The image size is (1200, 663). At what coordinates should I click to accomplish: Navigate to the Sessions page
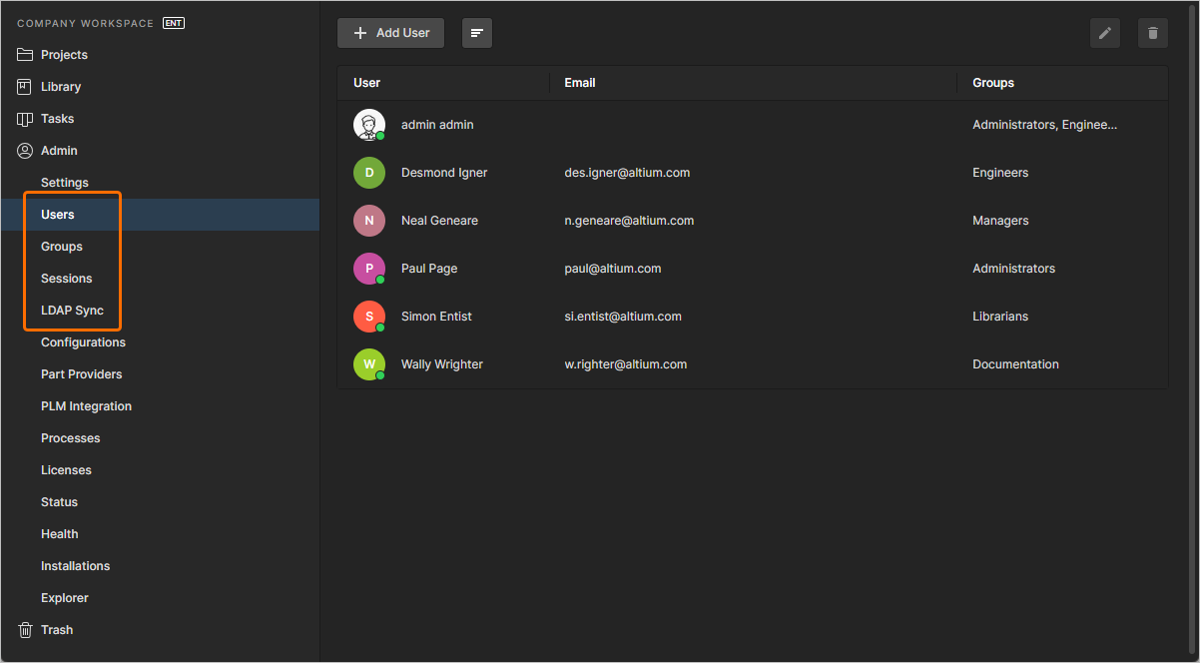tap(68, 278)
